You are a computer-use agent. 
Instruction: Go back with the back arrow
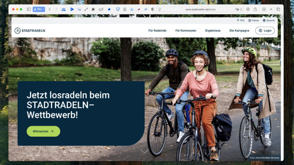pyautogui.click(x=50, y=9)
